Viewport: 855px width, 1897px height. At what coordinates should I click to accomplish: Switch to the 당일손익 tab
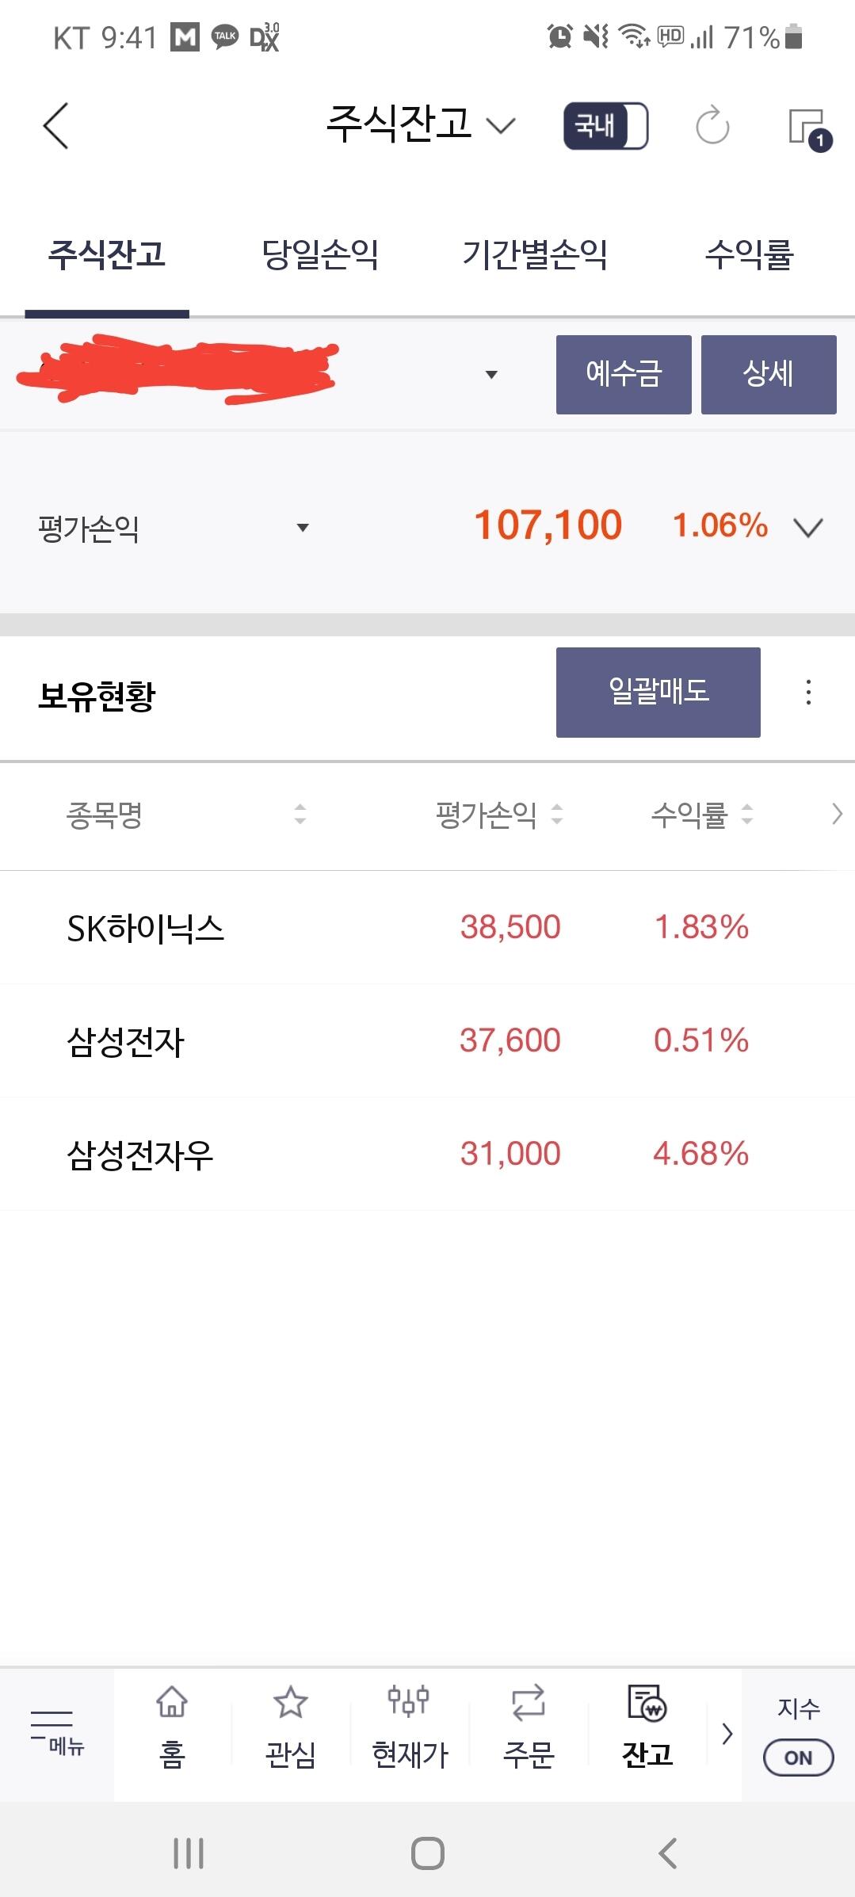point(320,255)
